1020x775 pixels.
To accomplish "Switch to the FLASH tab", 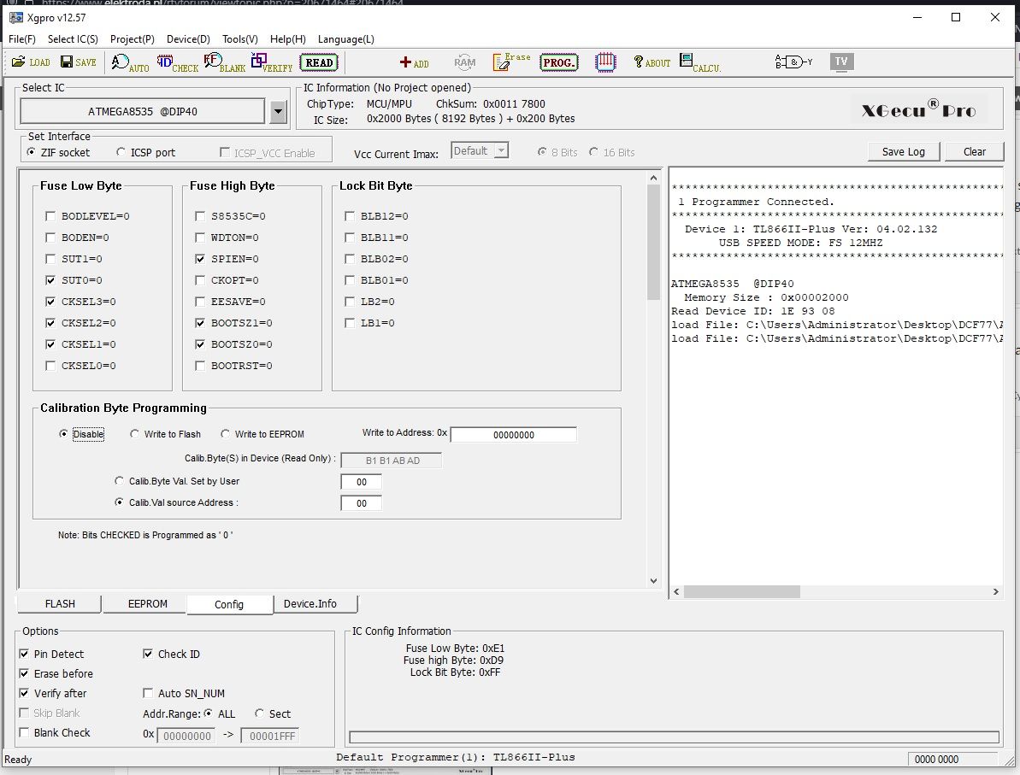I will click(x=60, y=604).
